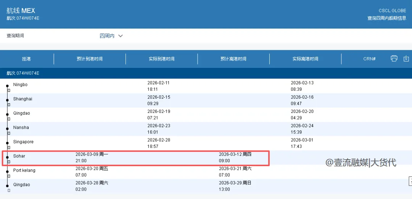
Task: Click Qingdao actual arrival 2026-02-19 07:21
Action: pyautogui.click(x=159, y=115)
